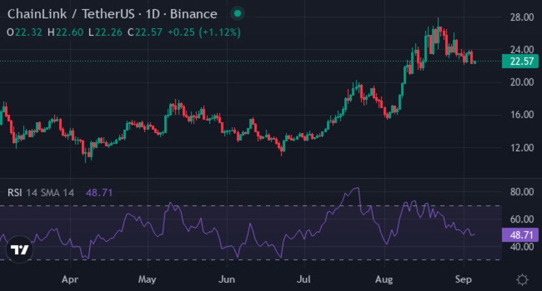Viewport: 542px width, 291px height.
Task: Click the change value +0.25 (+1.12%)
Action: [204, 32]
